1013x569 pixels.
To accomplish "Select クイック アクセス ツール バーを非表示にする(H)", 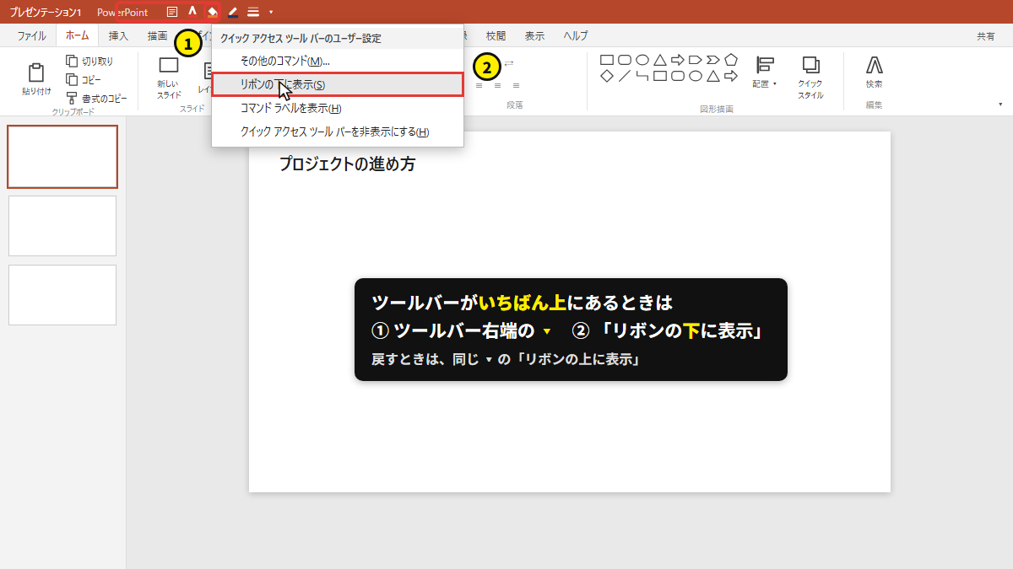I will tap(338, 132).
